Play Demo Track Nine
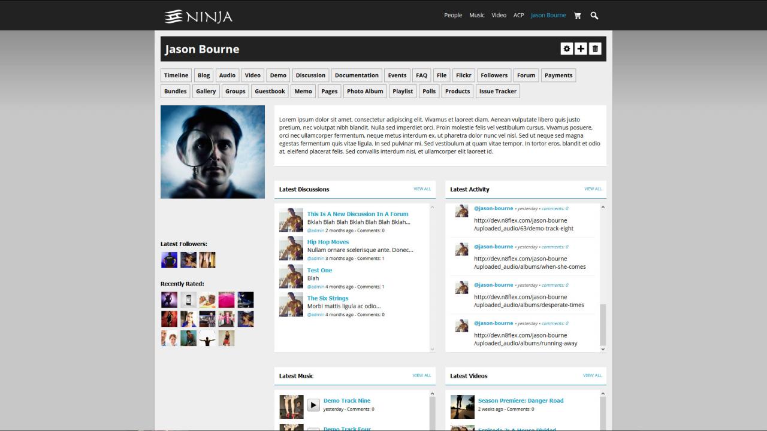The height and width of the screenshot is (431, 767). pos(313,405)
